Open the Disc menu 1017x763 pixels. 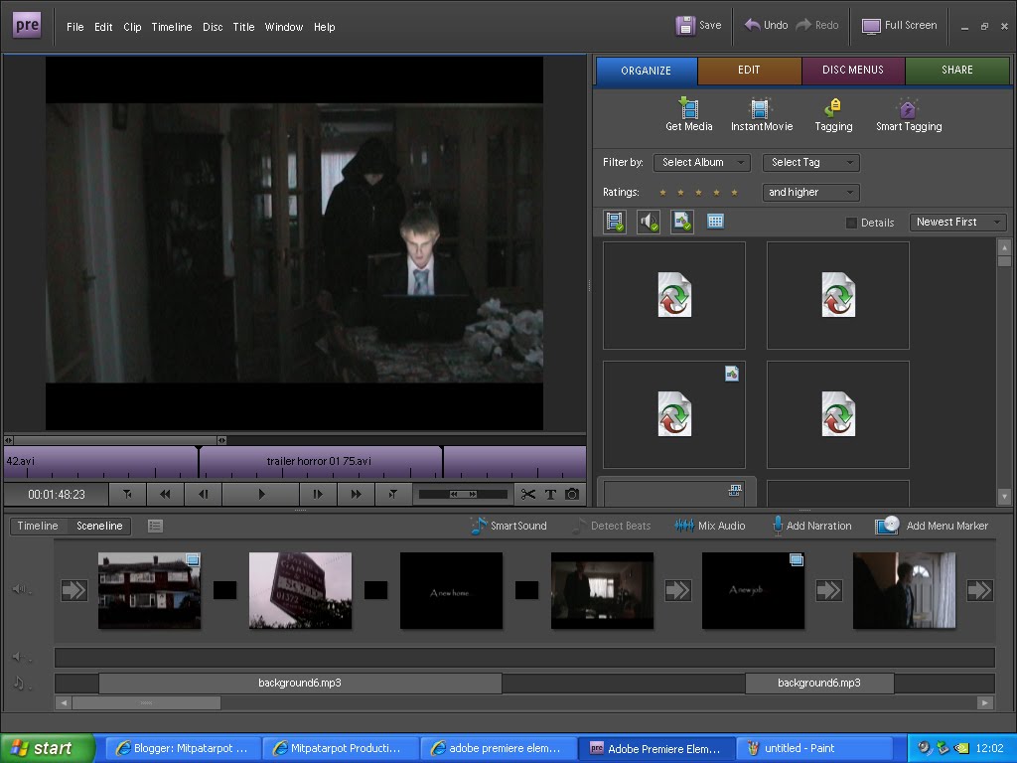(x=213, y=27)
